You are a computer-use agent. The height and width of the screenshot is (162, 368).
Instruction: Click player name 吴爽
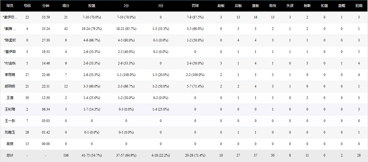pos(10,144)
